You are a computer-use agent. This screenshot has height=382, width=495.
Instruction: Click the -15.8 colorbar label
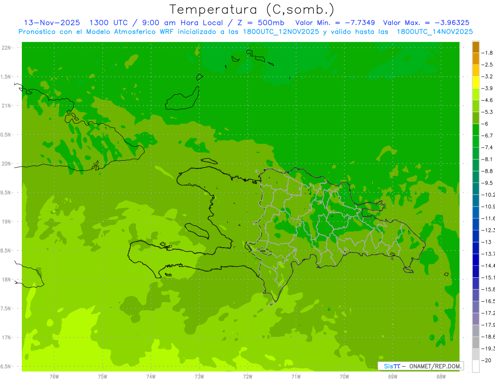point(489,289)
